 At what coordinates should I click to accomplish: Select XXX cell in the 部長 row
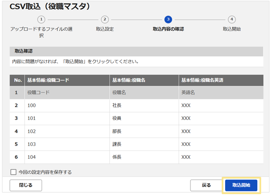tap(221, 131)
